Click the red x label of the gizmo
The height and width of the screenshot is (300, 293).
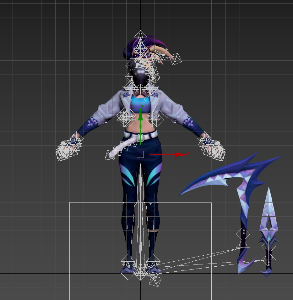(x=189, y=153)
